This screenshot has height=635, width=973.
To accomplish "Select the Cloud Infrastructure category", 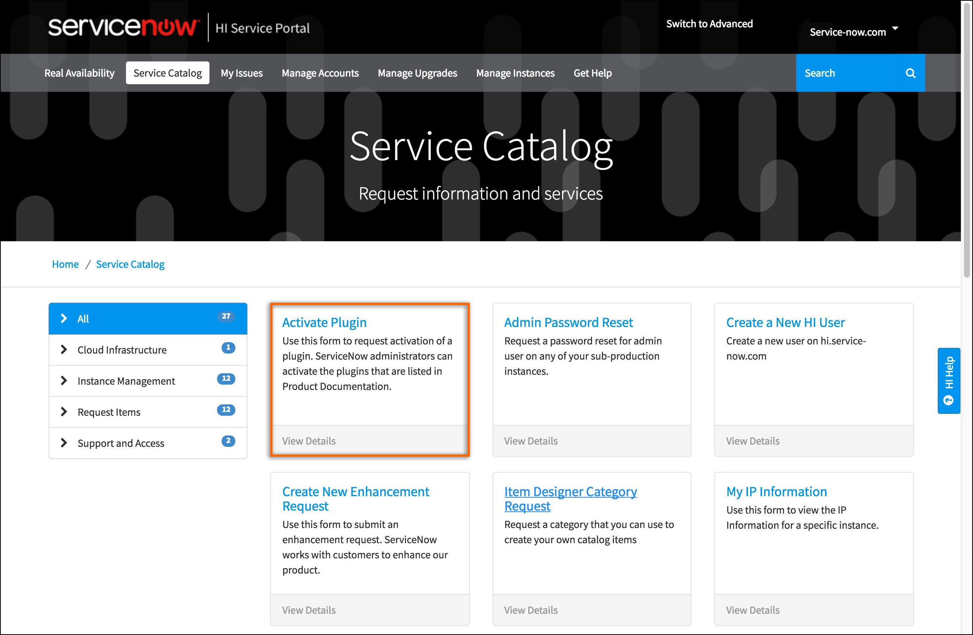I will [148, 350].
